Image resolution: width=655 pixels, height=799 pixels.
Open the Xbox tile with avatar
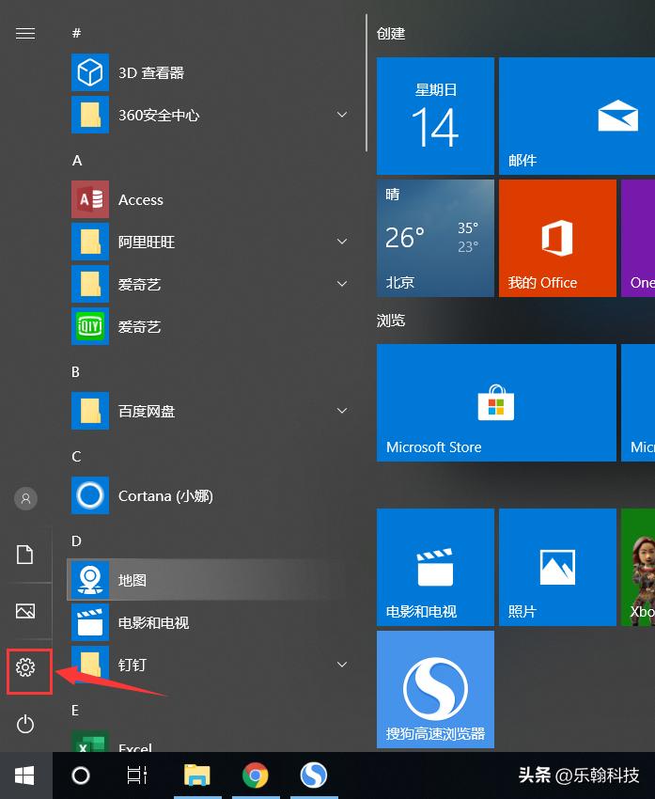[638, 567]
